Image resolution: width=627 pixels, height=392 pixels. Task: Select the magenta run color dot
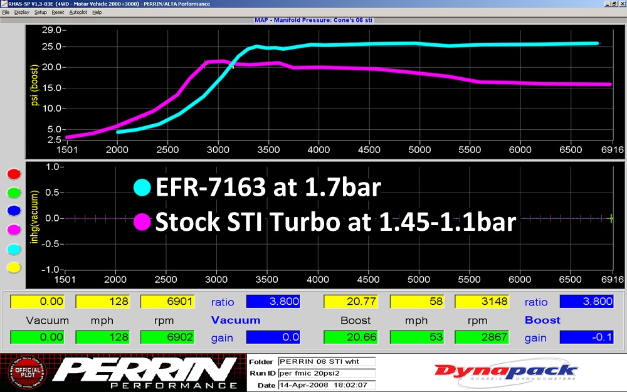pyautogui.click(x=14, y=230)
